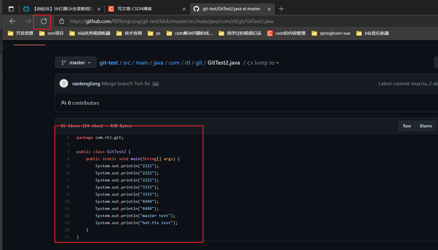Open the src breadcrumb folder
Image resolution: width=438 pixels, height=250 pixels.
(x=127, y=63)
